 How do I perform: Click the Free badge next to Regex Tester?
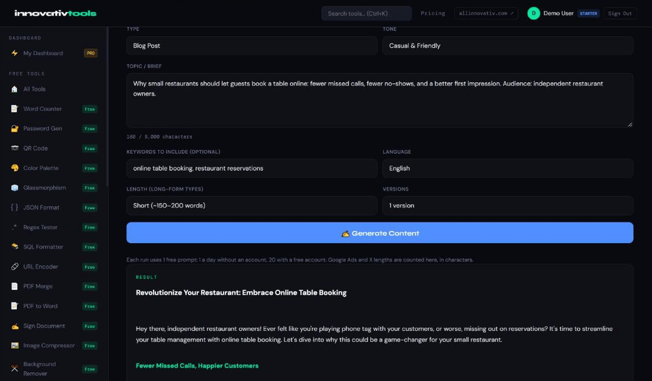tap(90, 227)
